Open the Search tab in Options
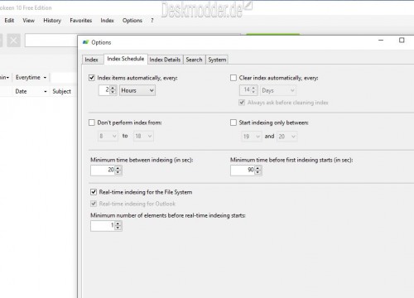The image size is (414, 298). pyautogui.click(x=194, y=60)
